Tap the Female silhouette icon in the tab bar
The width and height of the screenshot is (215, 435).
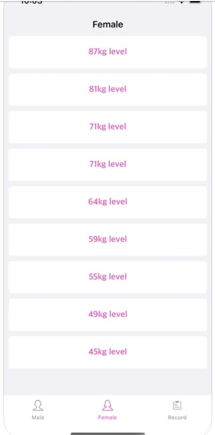click(107, 406)
